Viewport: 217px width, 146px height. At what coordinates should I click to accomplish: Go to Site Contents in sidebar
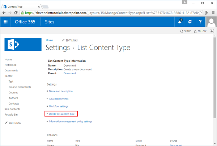[x=12, y=109]
